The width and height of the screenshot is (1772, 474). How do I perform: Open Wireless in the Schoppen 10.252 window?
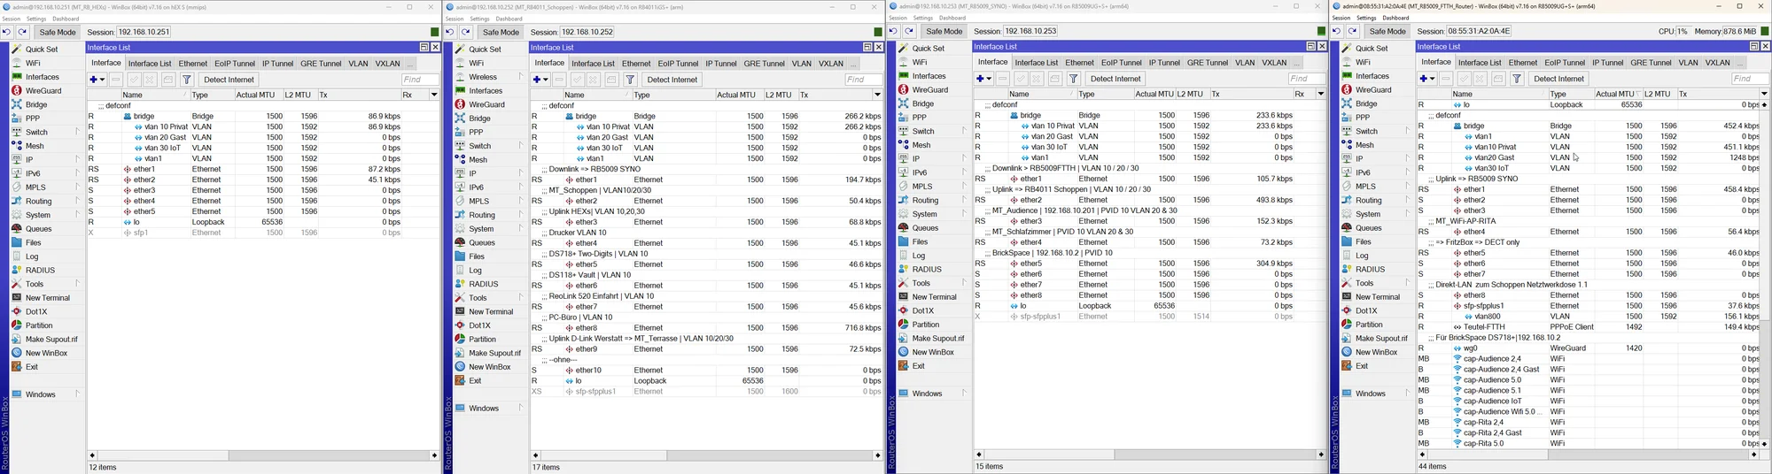[x=483, y=77]
